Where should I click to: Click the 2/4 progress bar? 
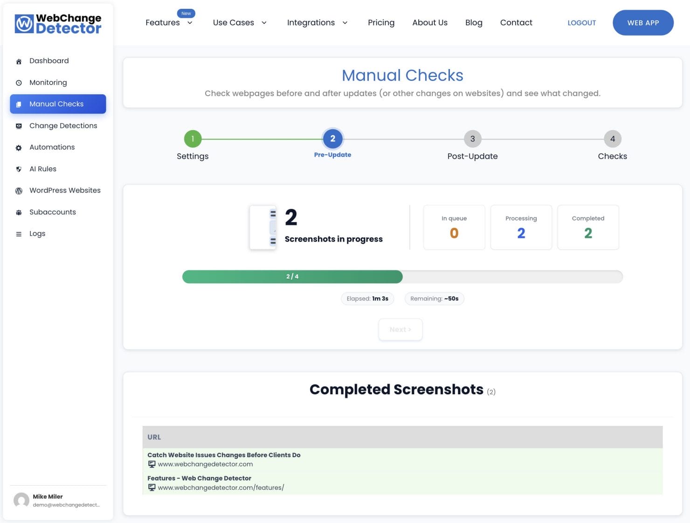292,276
